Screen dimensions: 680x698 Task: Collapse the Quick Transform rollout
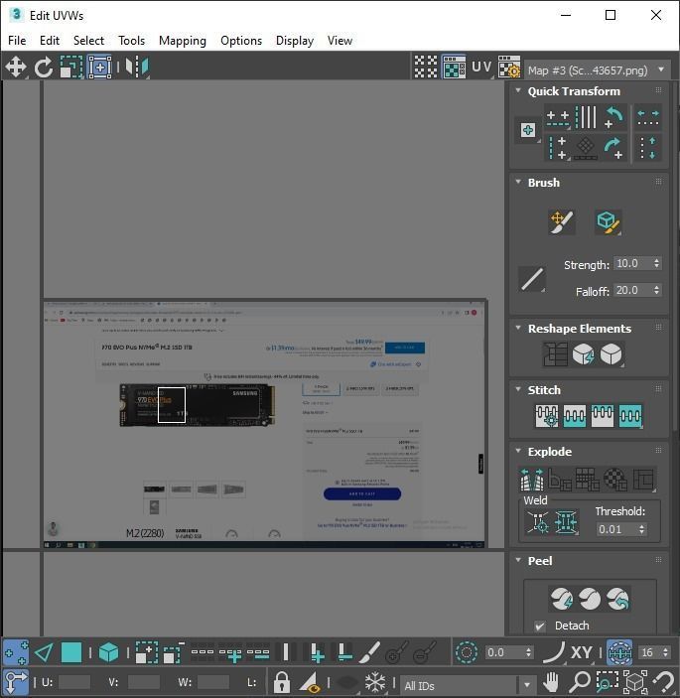point(518,90)
